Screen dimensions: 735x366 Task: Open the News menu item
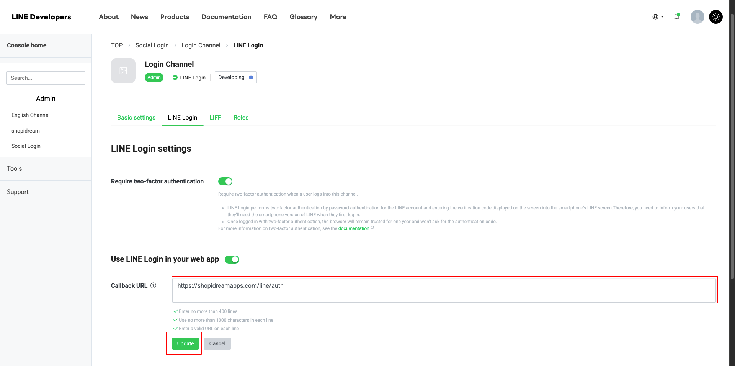(139, 17)
